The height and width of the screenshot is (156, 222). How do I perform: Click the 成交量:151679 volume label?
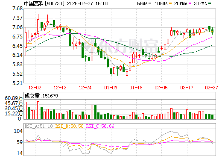(41, 96)
